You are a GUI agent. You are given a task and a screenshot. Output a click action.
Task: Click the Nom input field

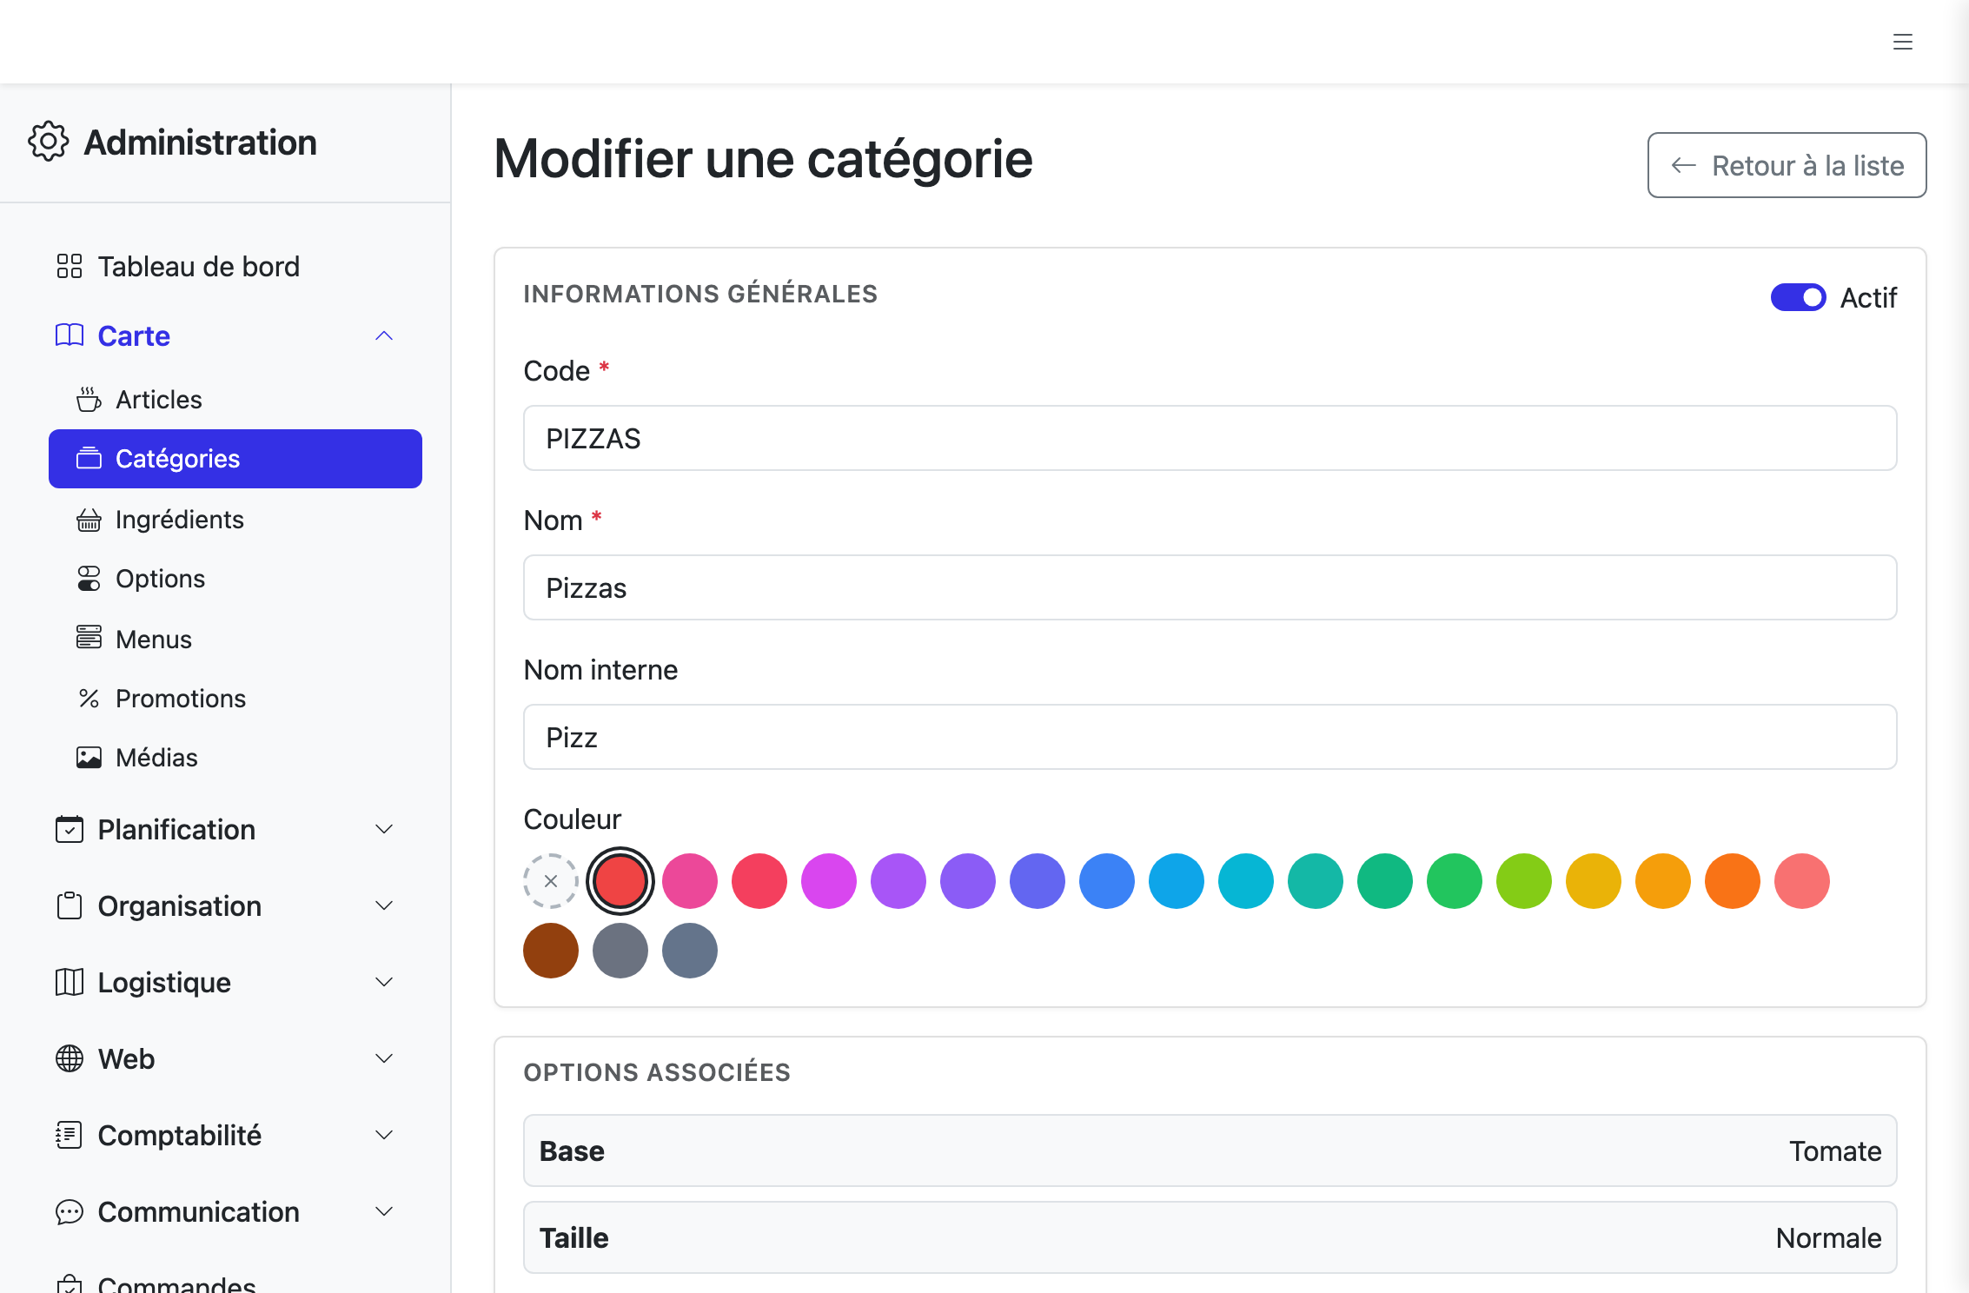pos(1210,587)
